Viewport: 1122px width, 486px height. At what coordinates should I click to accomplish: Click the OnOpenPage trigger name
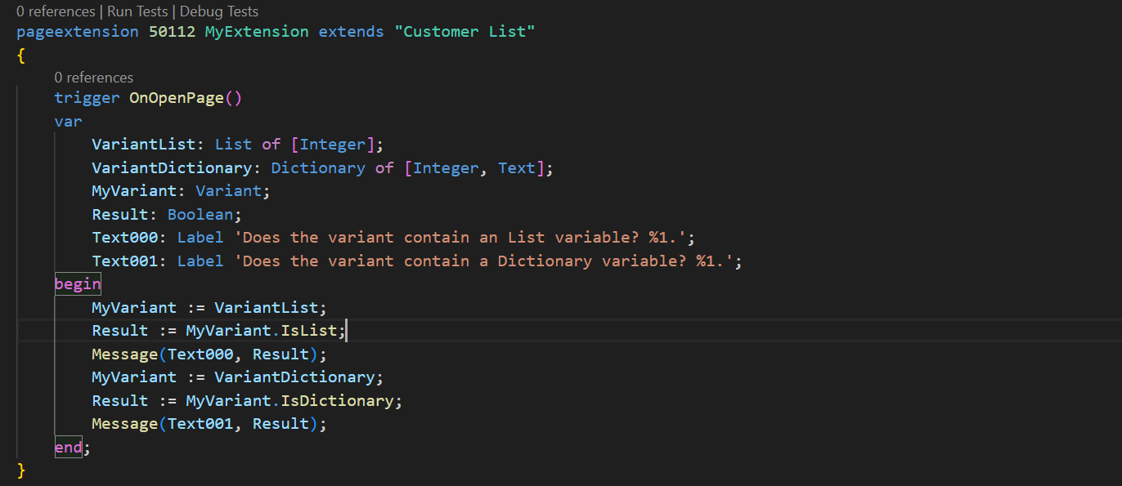point(177,98)
